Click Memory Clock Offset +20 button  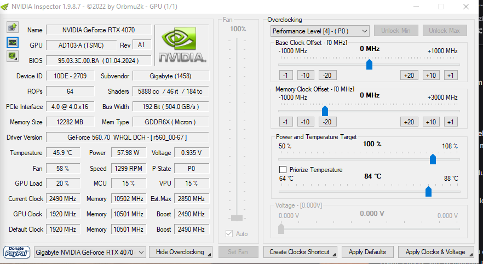click(409, 122)
